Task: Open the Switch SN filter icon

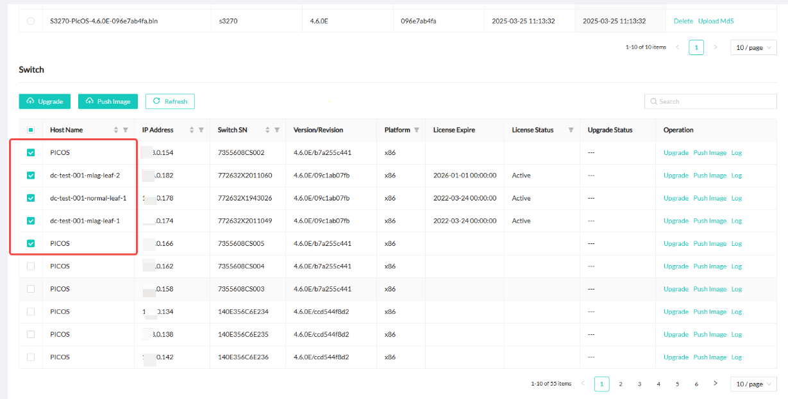Action: click(x=277, y=130)
